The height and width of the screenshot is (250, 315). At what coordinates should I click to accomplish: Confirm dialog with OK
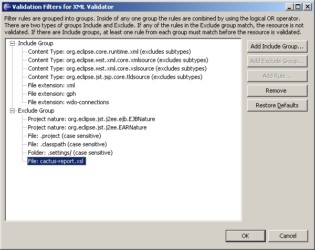[246, 236]
